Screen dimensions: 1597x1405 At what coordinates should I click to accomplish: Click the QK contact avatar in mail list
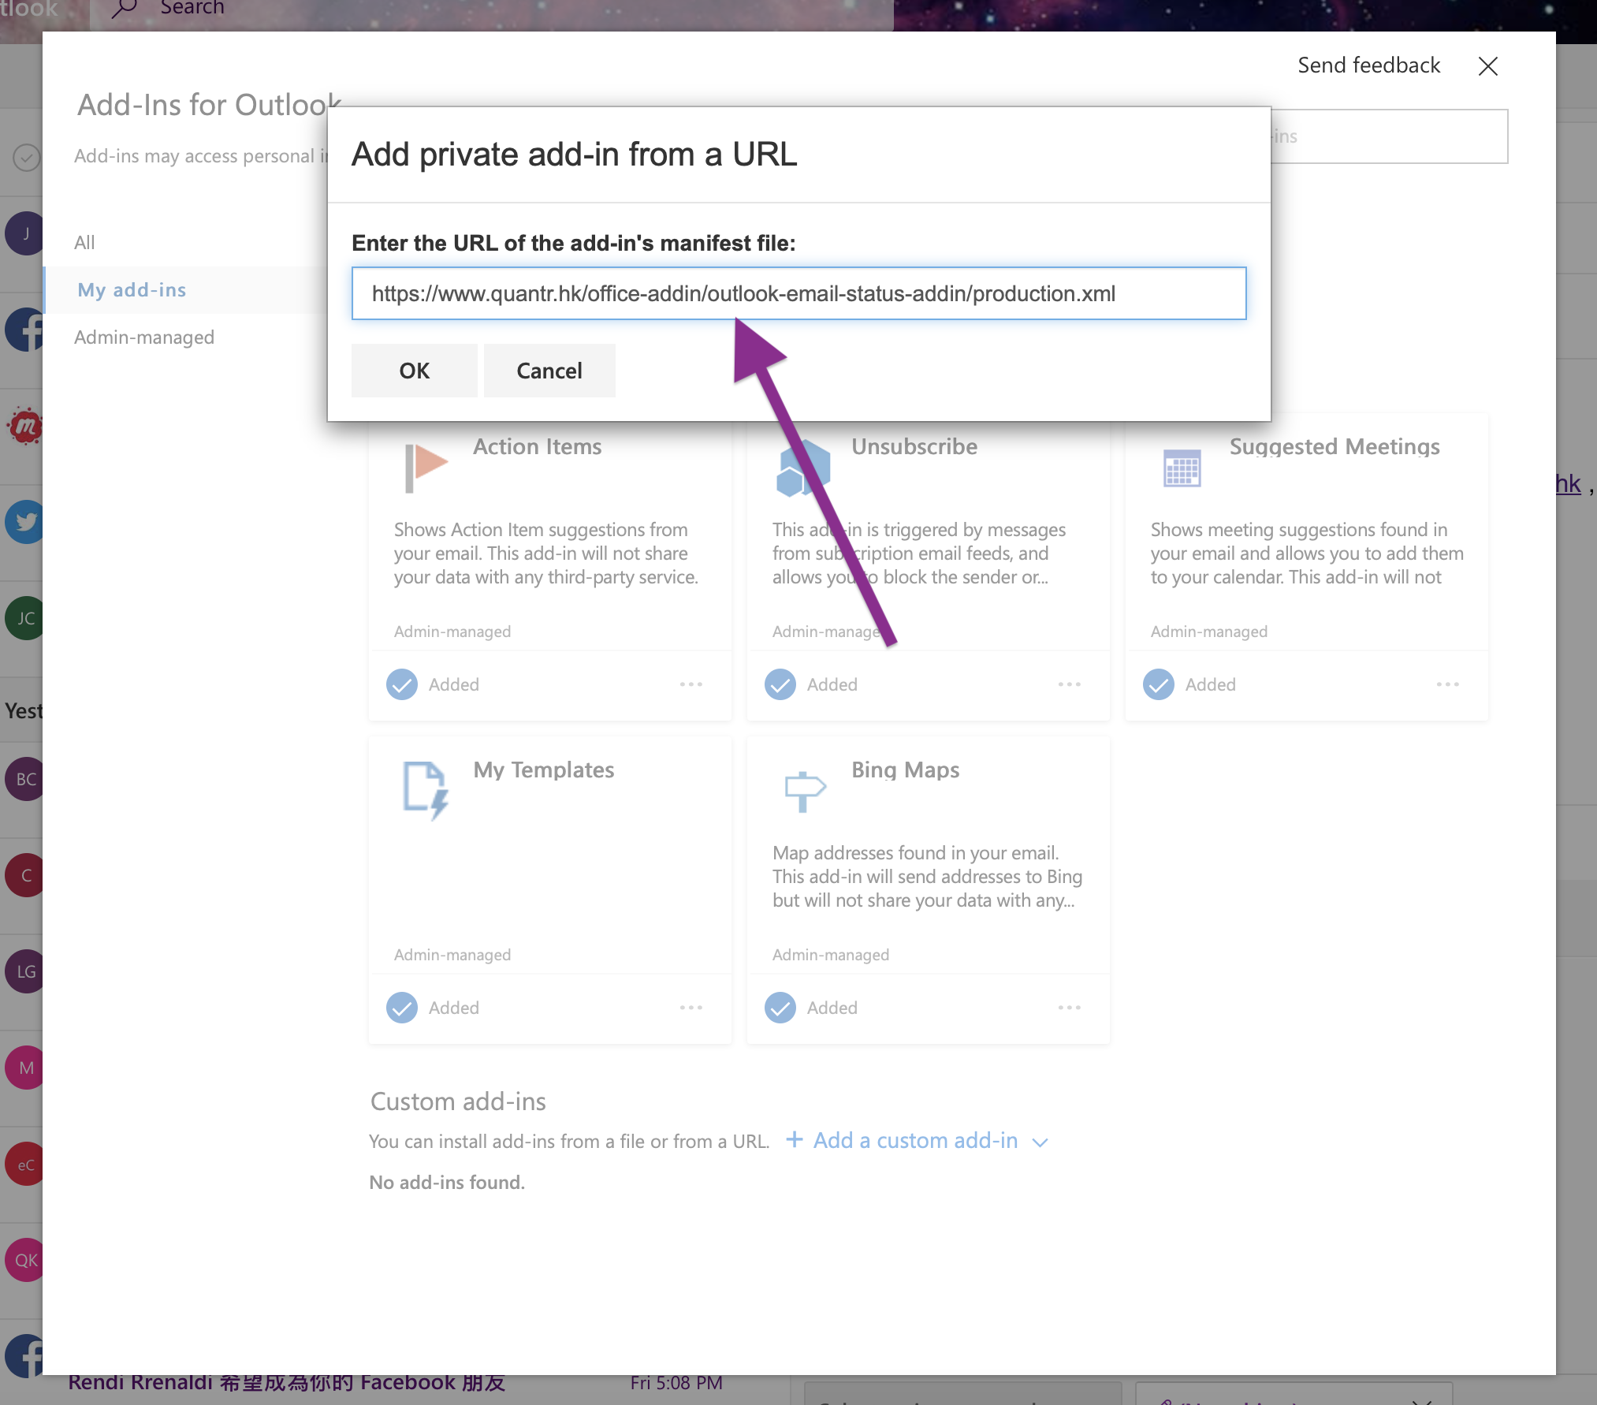click(25, 1260)
